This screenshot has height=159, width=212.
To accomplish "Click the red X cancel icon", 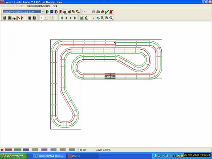I will 111,12.
